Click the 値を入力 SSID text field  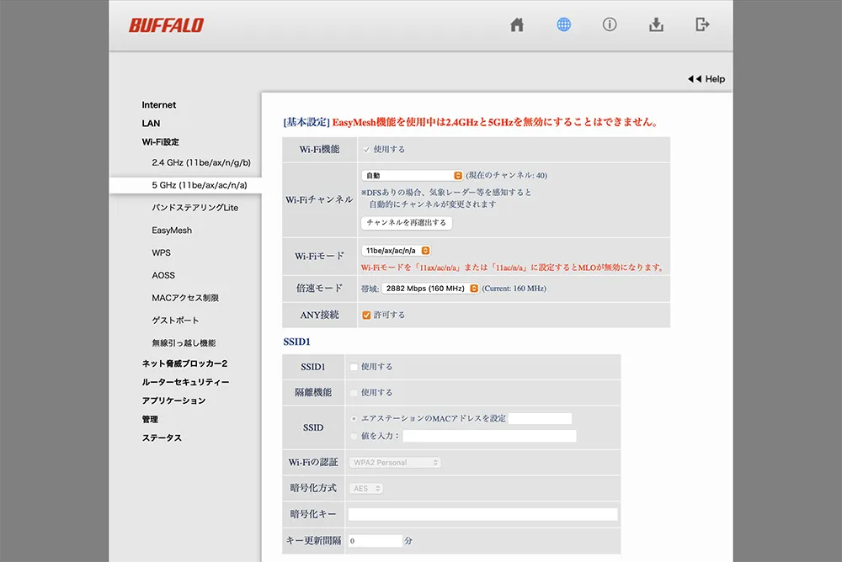pos(489,436)
